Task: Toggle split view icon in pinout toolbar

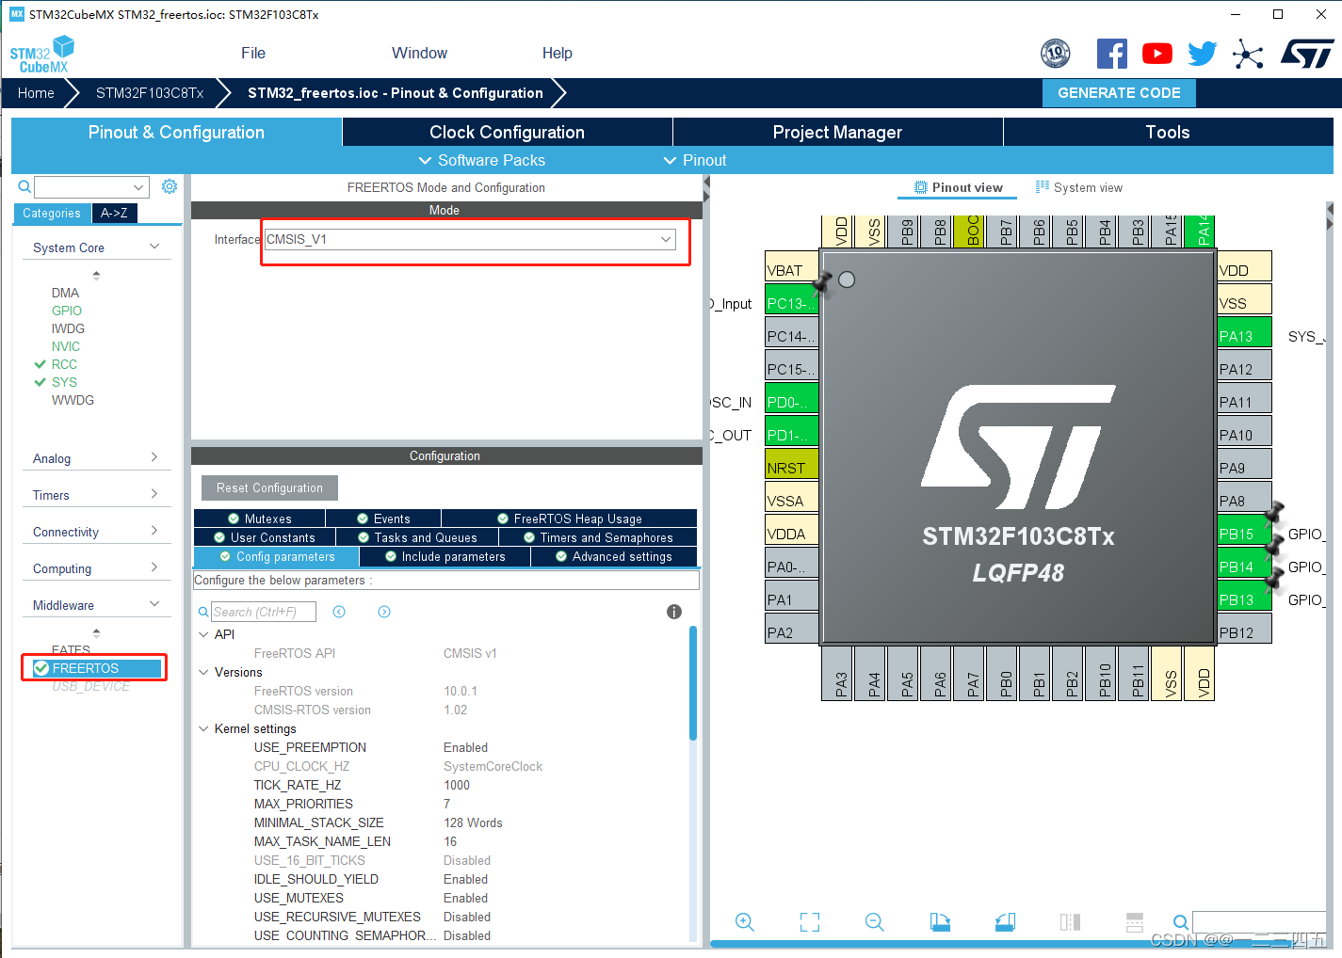Action: click(x=1070, y=922)
